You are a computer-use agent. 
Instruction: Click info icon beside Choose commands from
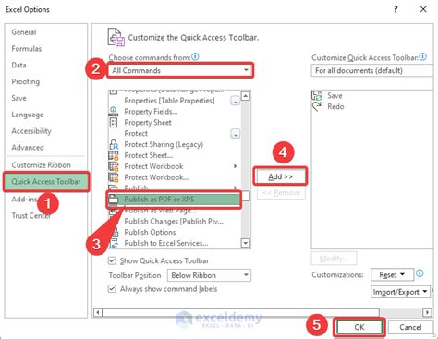(195, 56)
